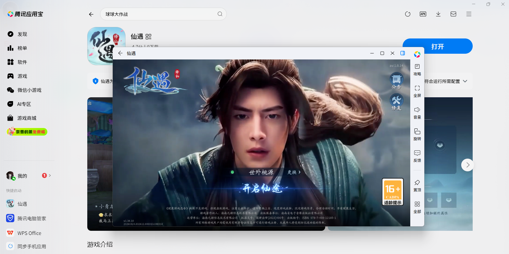Viewport: 509px width, 254px height.
Task: Open the 榜单 rankings section
Action: [22, 48]
